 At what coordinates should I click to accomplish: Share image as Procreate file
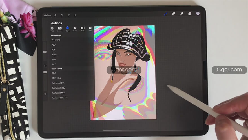click(56, 40)
